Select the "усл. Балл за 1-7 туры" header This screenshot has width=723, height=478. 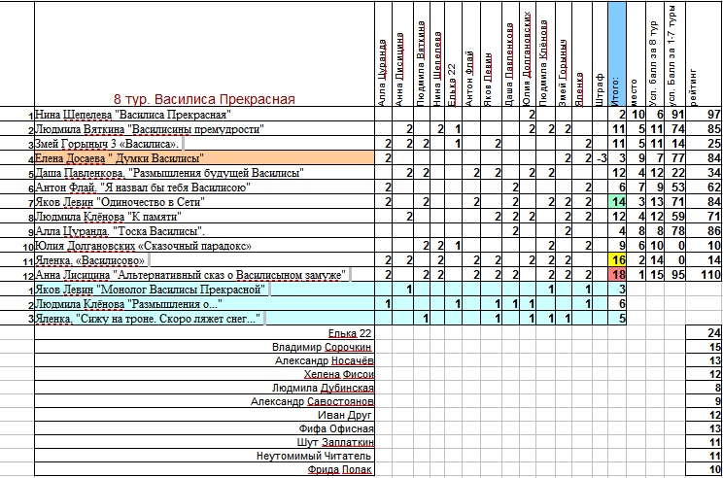(x=675, y=54)
